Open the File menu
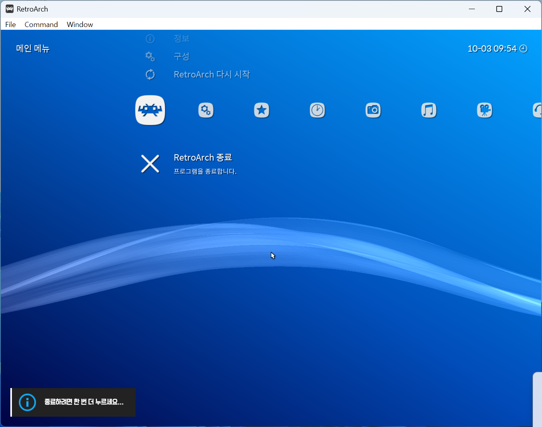This screenshot has height=427, width=542. pyautogui.click(x=10, y=24)
